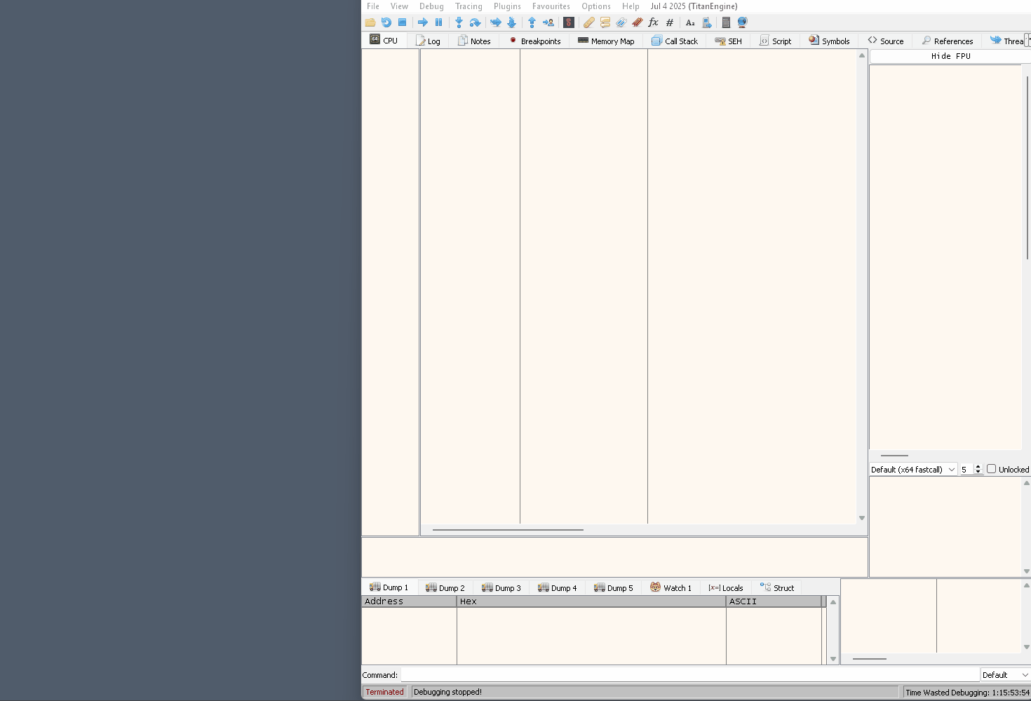Switch to the Source tab
Viewport: 1031px width, 701px height.
coord(886,41)
